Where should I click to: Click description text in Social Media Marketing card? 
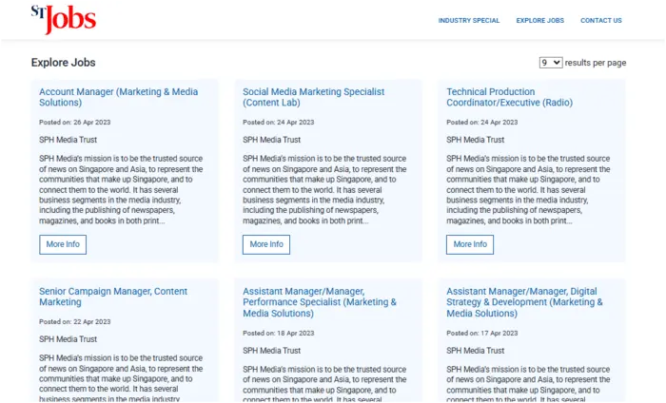pyautogui.click(x=324, y=190)
